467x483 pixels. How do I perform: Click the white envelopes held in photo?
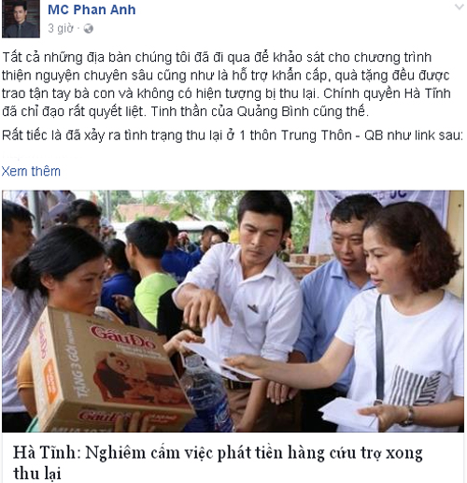point(348,414)
